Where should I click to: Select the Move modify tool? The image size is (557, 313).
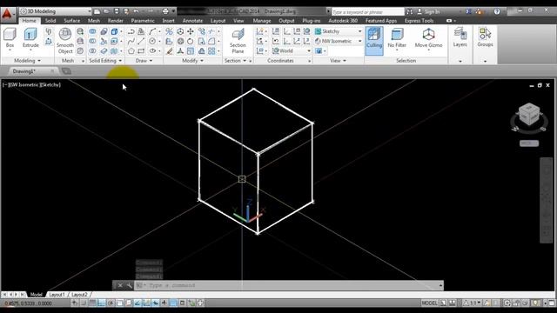point(191,31)
